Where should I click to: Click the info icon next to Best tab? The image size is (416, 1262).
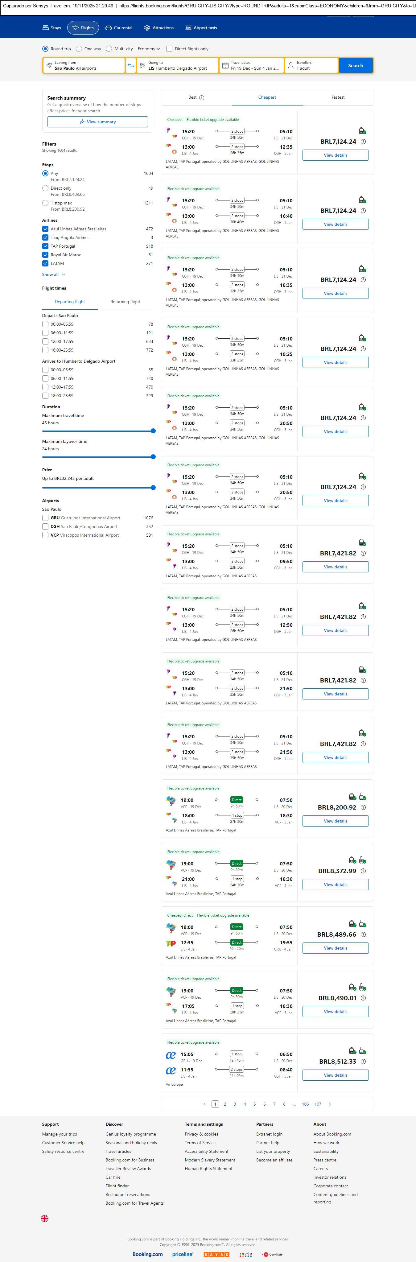tap(202, 97)
